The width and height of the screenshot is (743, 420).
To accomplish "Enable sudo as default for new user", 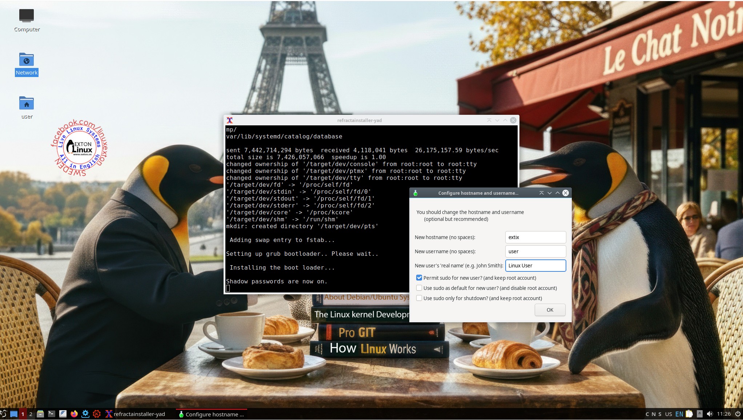I will [419, 288].
